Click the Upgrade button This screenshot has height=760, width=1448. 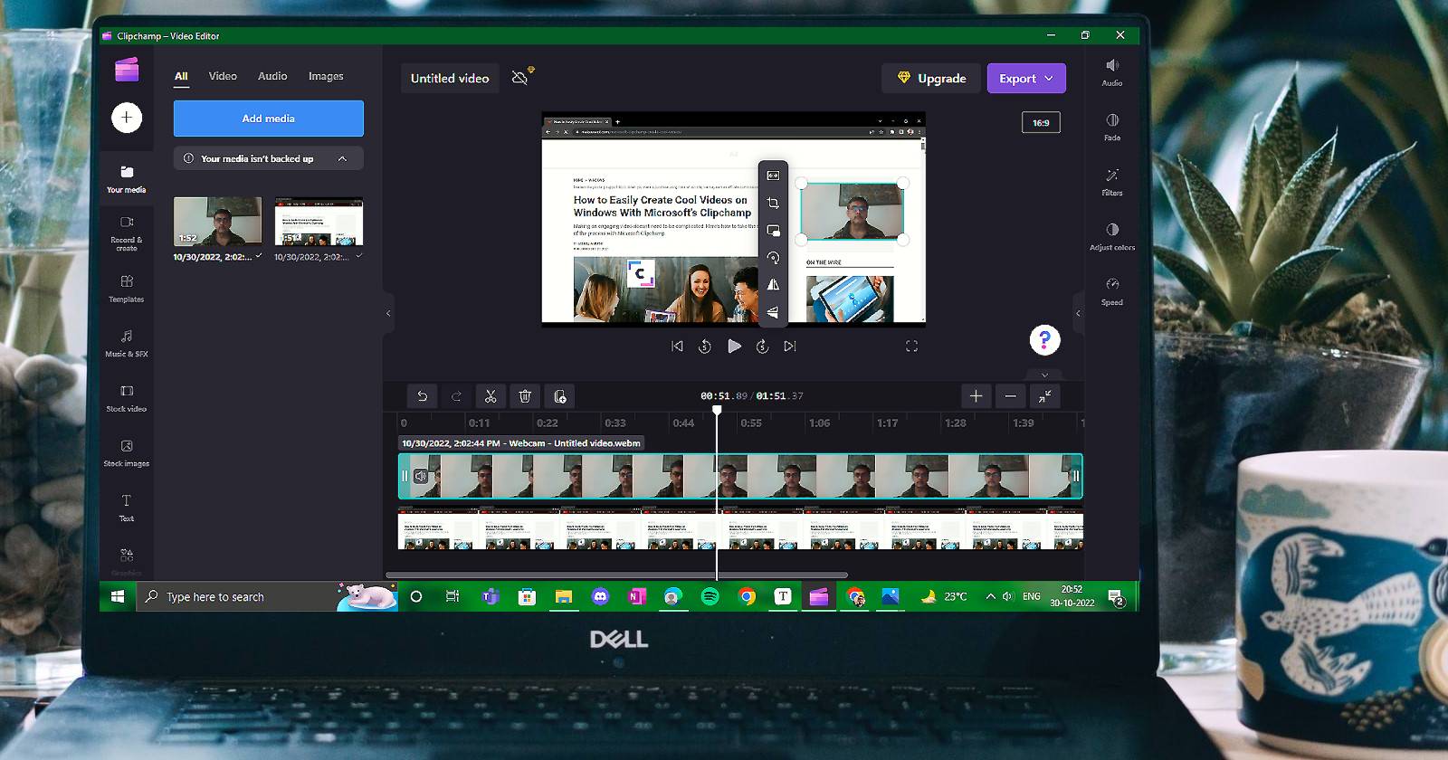click(931, 79)
